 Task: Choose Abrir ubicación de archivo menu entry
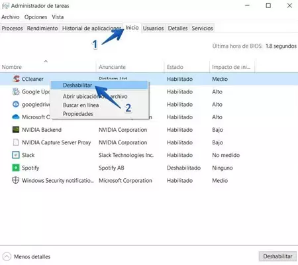coord(99,96)
